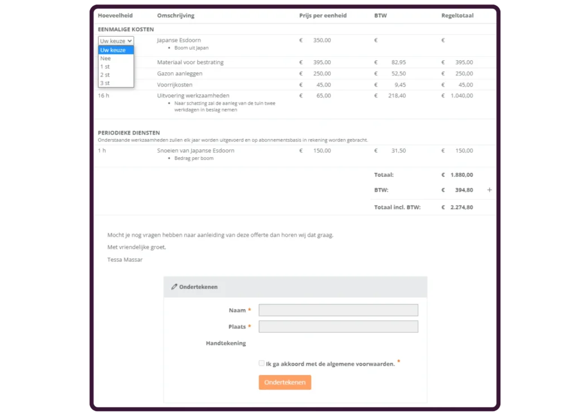Expand BTW breakdown with plus icon
The image size is (577, 415).
point(489,190)
